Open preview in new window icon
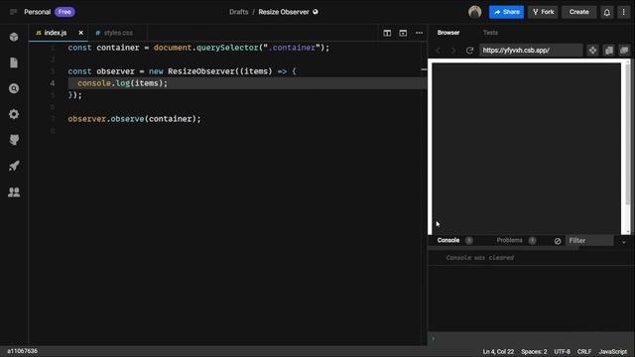The image size is (635, 357). [x=624, y=51]
